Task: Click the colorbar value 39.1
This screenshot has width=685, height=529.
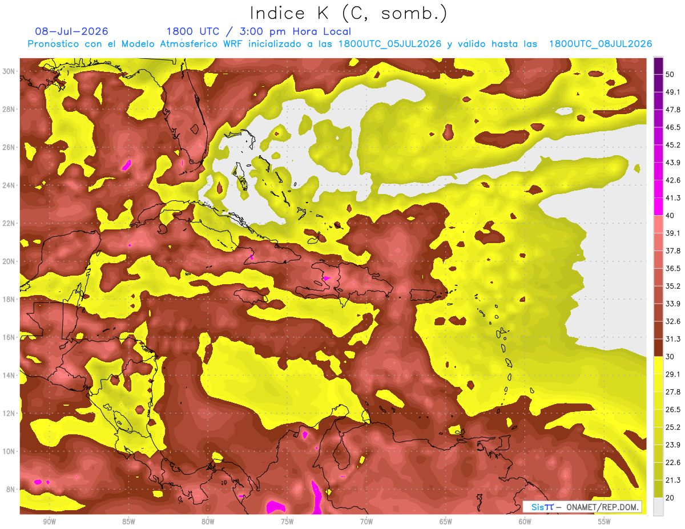Action: point(674,233)
